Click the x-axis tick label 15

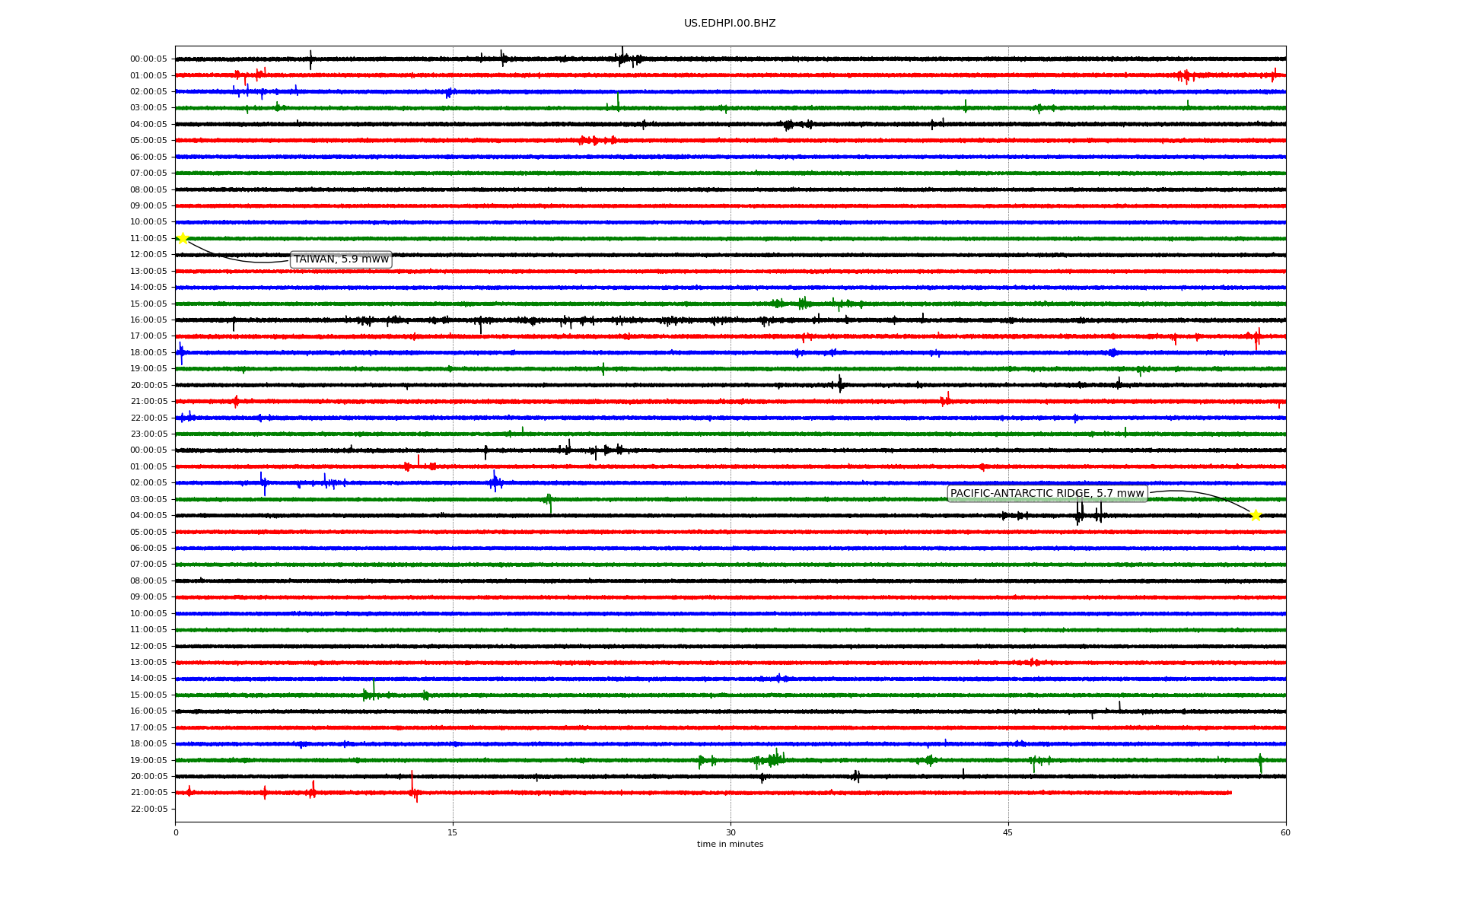tap(453, 832)
